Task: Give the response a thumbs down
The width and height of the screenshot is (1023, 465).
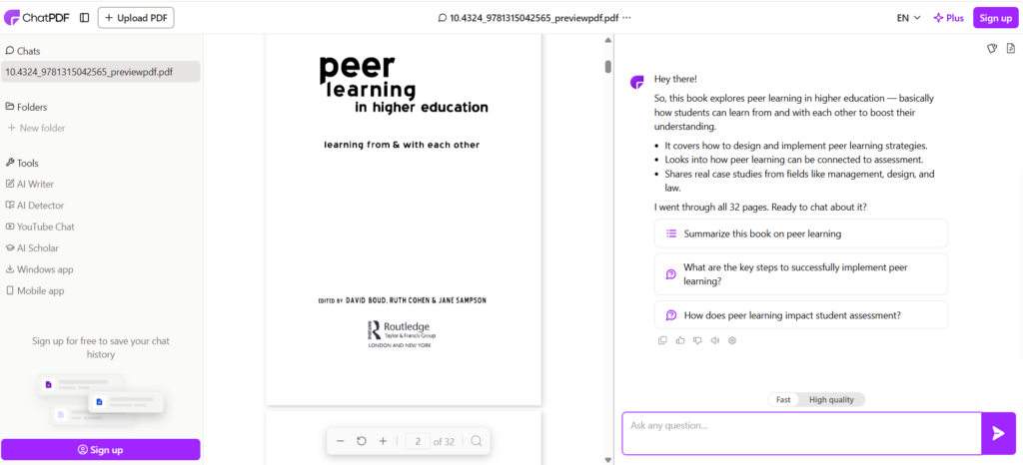Action: tap(697, 340)
